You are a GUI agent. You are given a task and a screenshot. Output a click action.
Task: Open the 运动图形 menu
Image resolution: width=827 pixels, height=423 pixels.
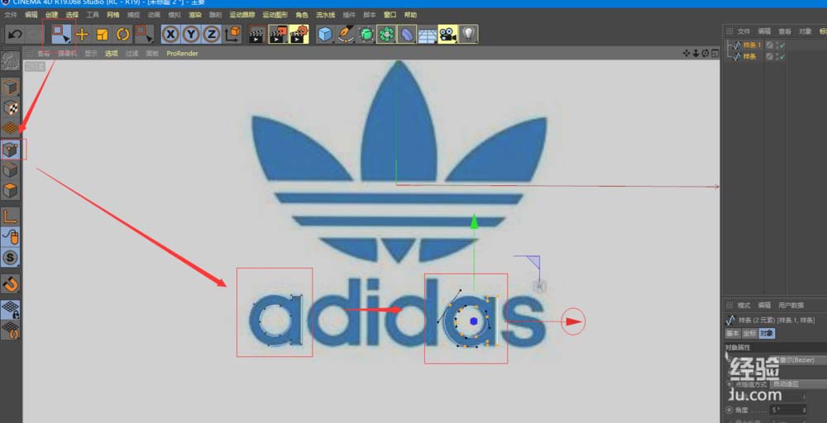click(x=275, y=15)
